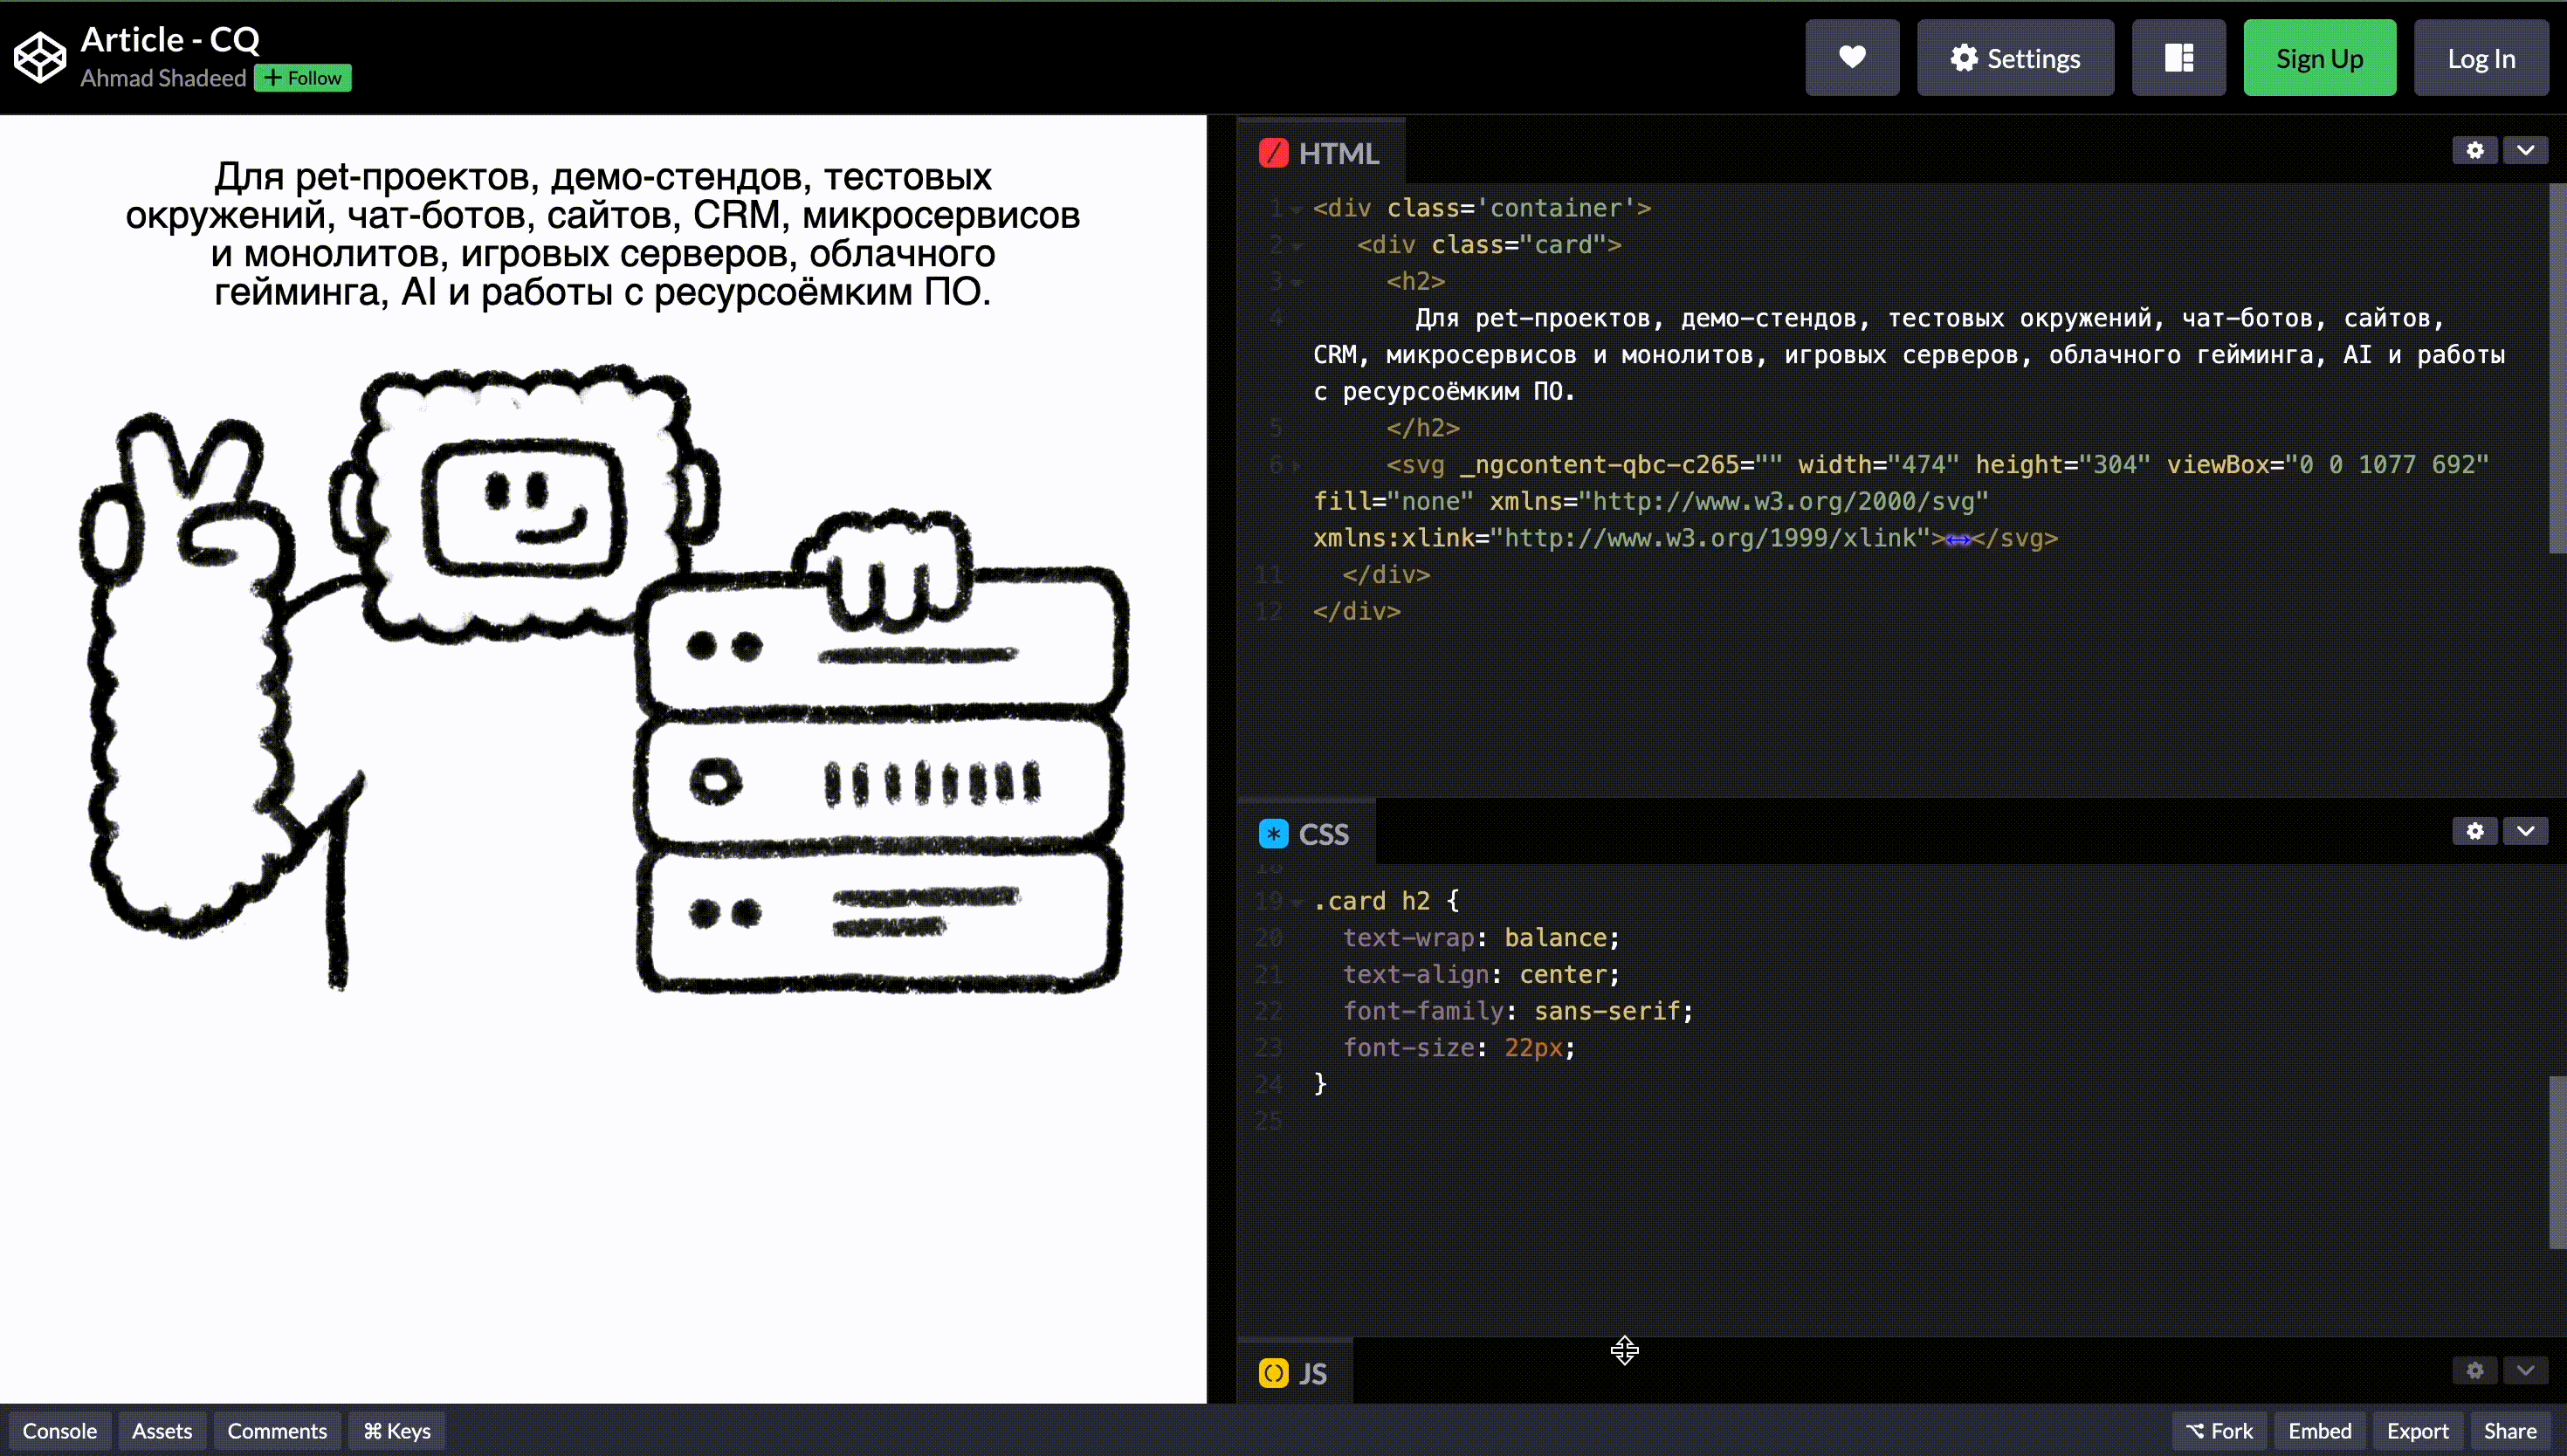Select the Assets tab
This screenshot has width=2567, height=1456.
click(162, 1432)
